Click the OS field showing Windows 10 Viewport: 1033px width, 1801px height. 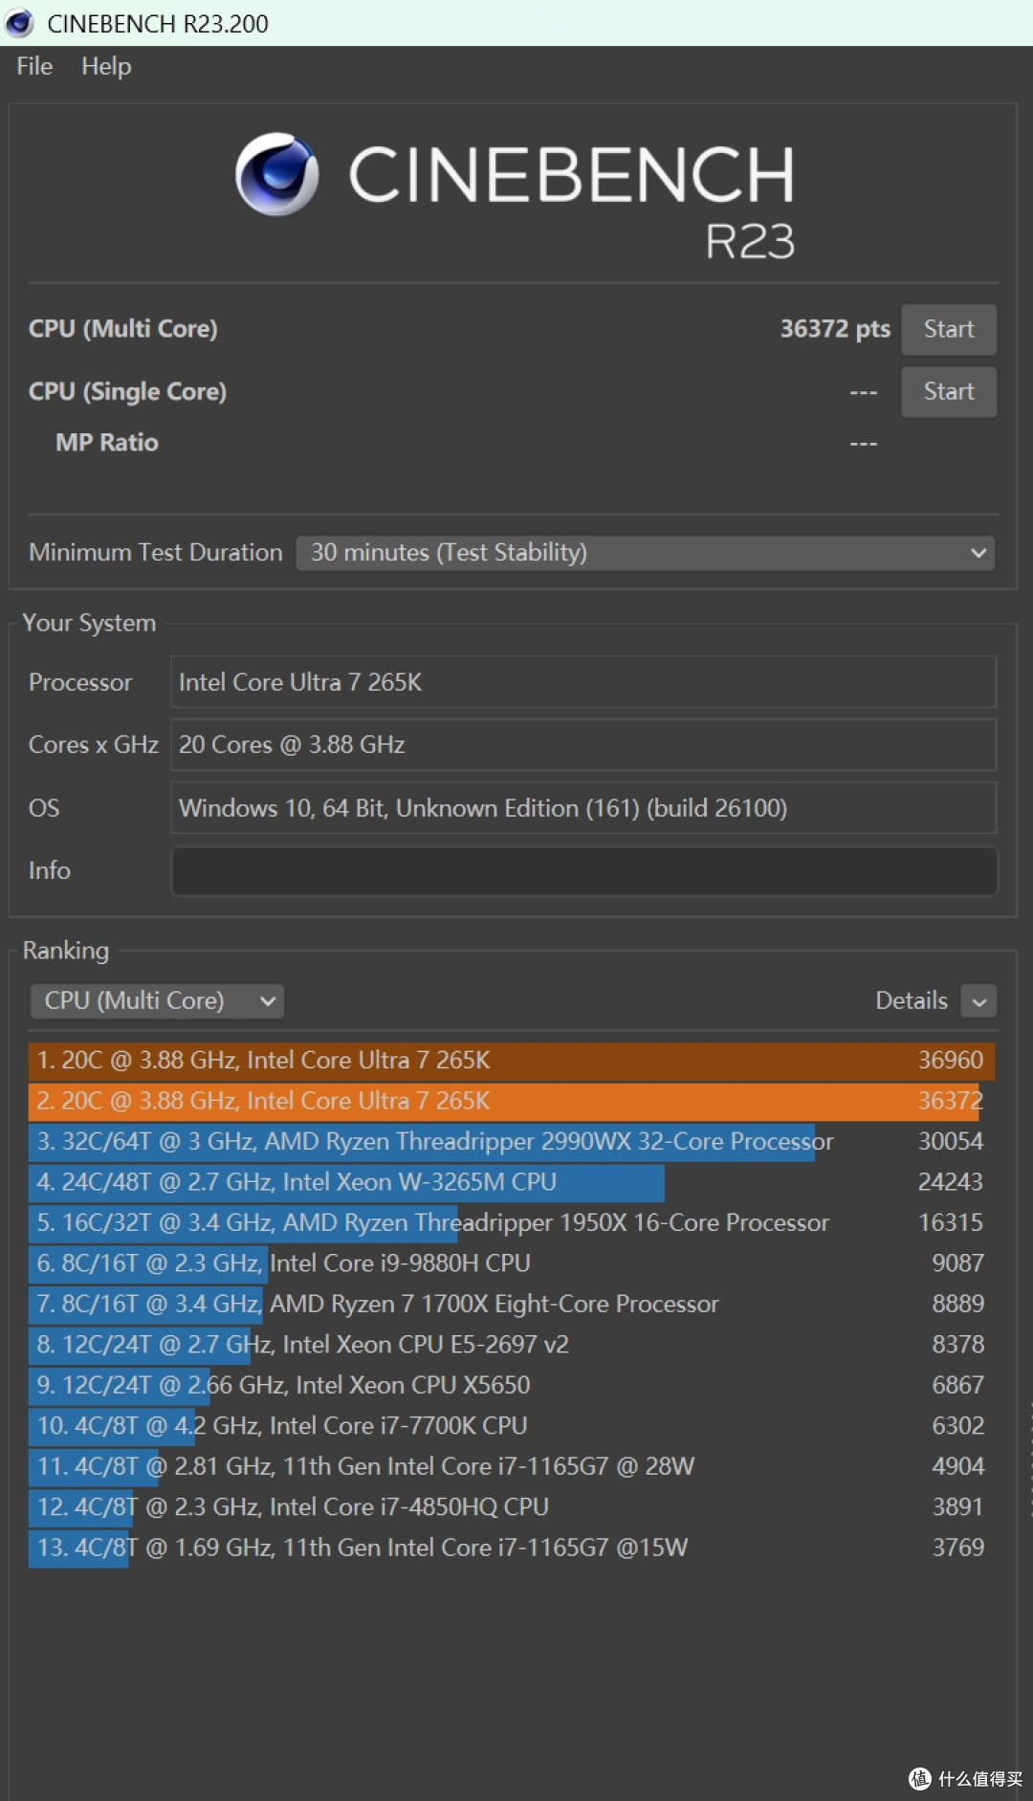[583, 808]
